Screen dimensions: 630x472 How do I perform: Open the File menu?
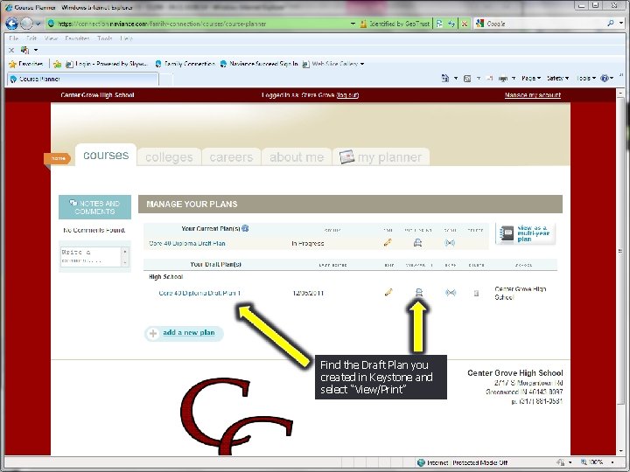14,38
